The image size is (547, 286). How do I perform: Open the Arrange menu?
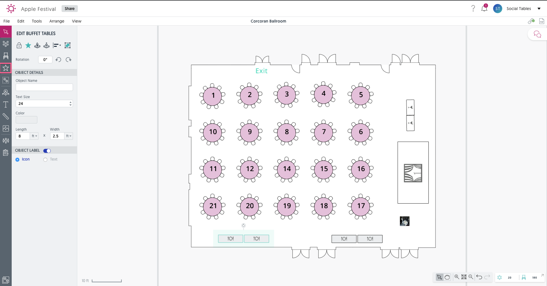click(x=57, y=21)
